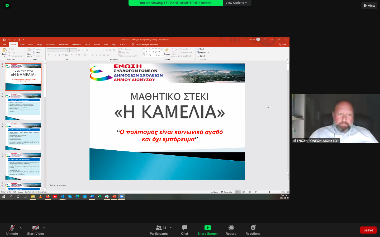Open the Zoom Chat panel

(185, 230)
